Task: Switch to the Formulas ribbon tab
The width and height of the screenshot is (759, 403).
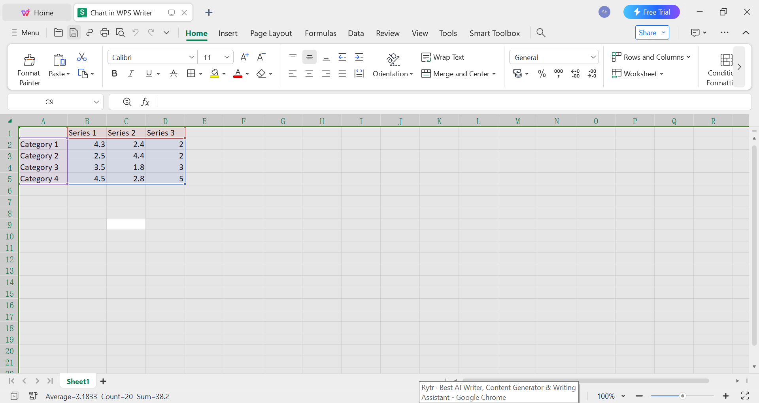Action: [x=320, y=33]
